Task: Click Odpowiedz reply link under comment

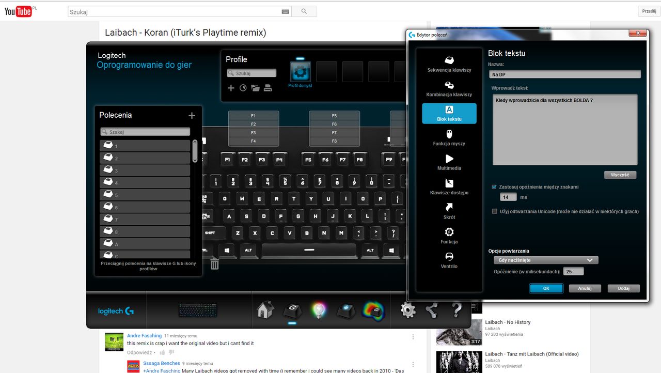Action: [139, 352]
